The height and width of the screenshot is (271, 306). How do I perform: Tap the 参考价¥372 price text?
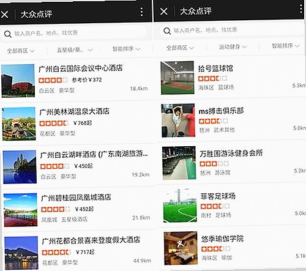tap(86, 80)
